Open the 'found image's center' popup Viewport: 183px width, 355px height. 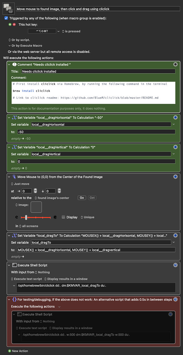[52, 198]
